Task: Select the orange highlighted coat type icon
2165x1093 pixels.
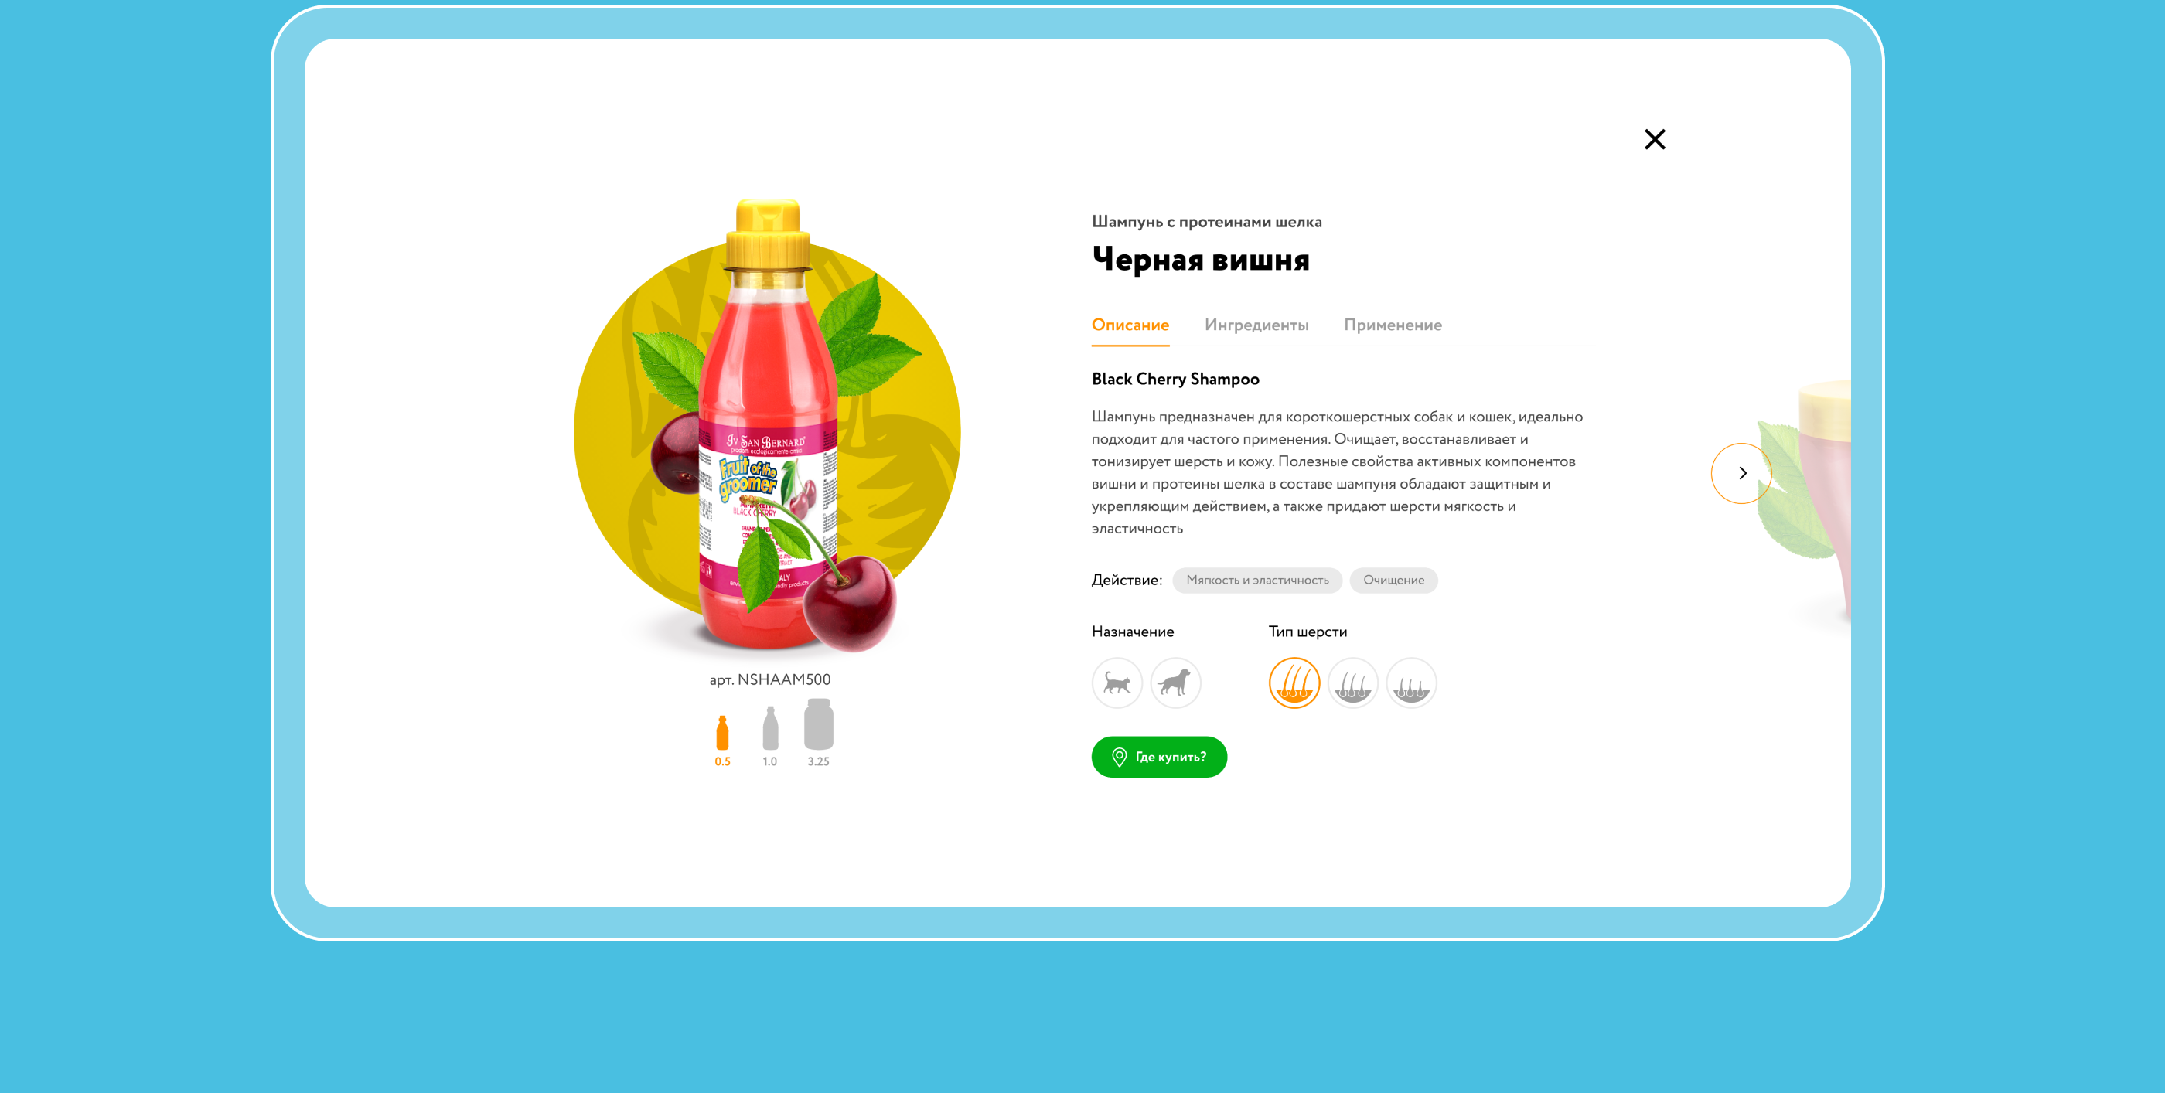Action: click(1294, 683)
